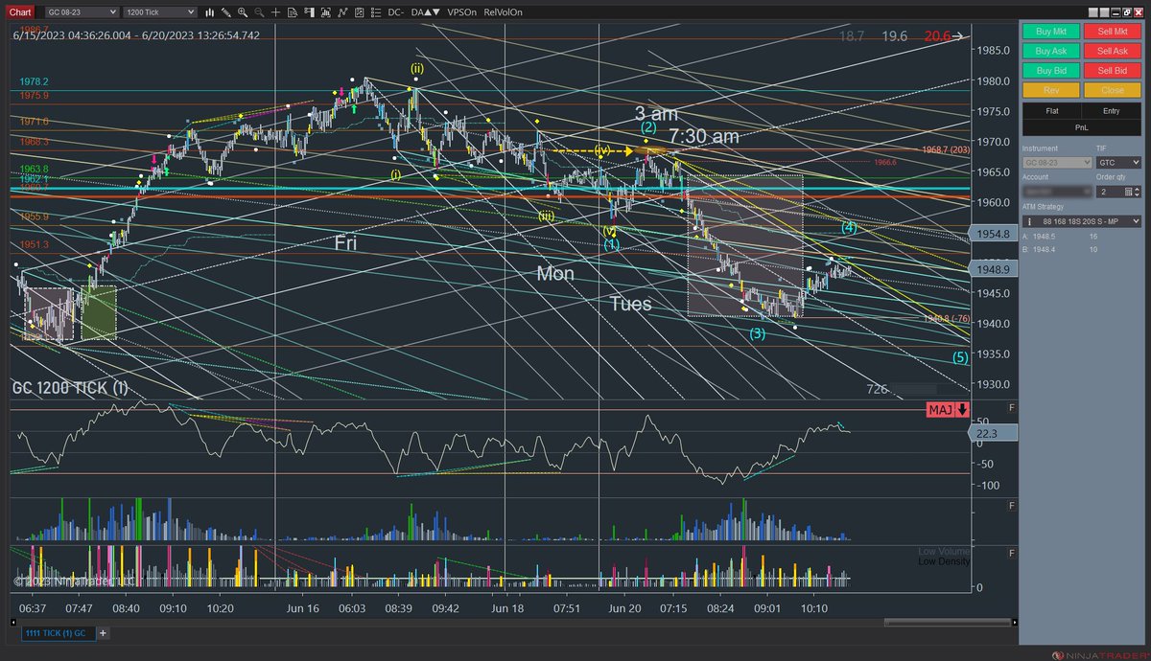This screenshot has height=661, width=1151.
Task: Click the Flat position cell
Action: (x=1052, y=111)
